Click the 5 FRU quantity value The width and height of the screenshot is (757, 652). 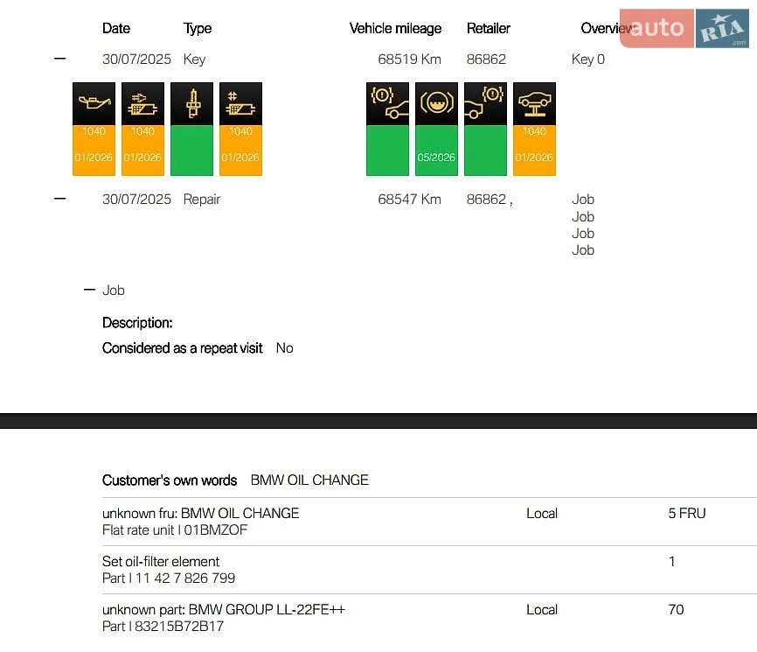[x=687, y=514]
